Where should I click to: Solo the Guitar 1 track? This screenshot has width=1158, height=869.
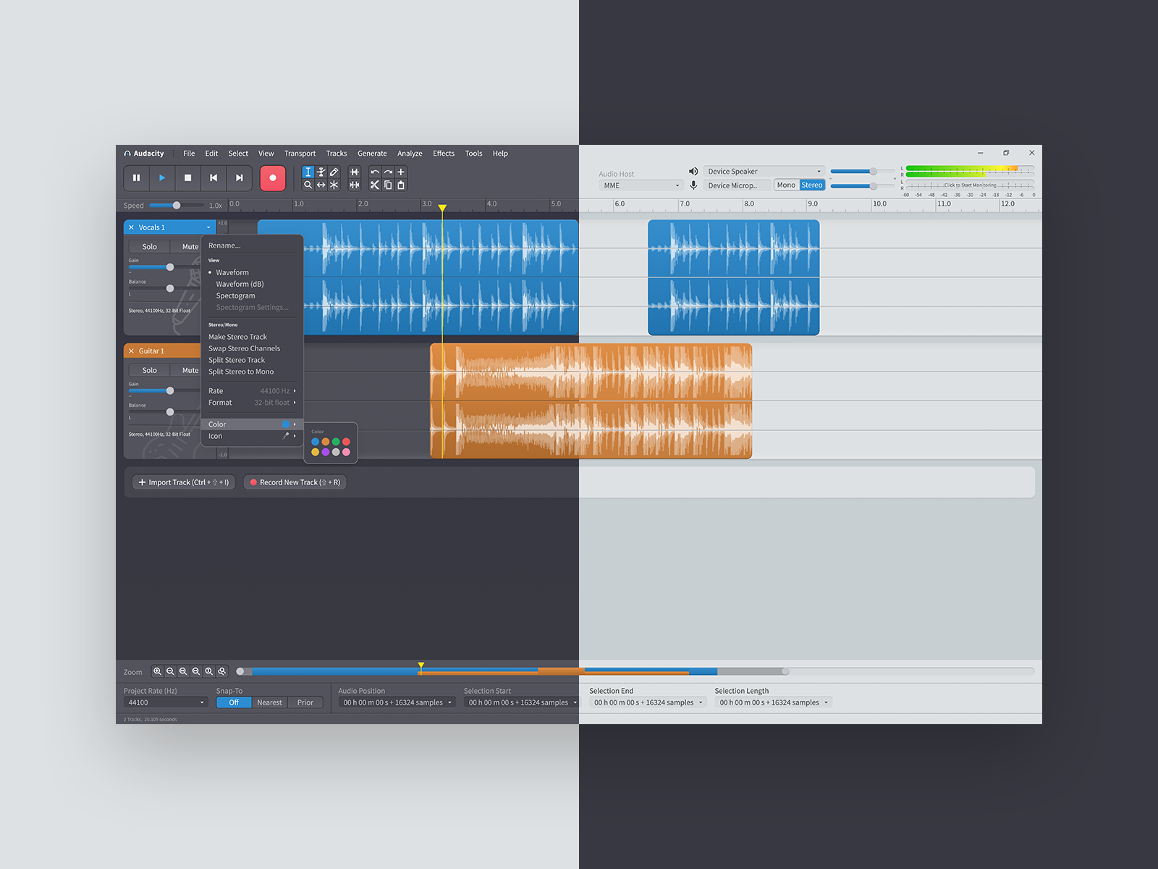pos(150,370)
